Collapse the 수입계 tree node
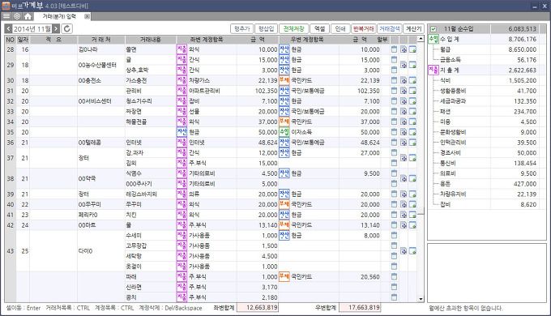Screen dimensions: 551x316 (x=434, y=40)
